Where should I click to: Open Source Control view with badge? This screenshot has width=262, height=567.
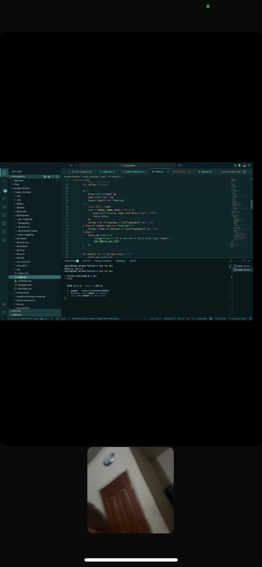point(5,190)
